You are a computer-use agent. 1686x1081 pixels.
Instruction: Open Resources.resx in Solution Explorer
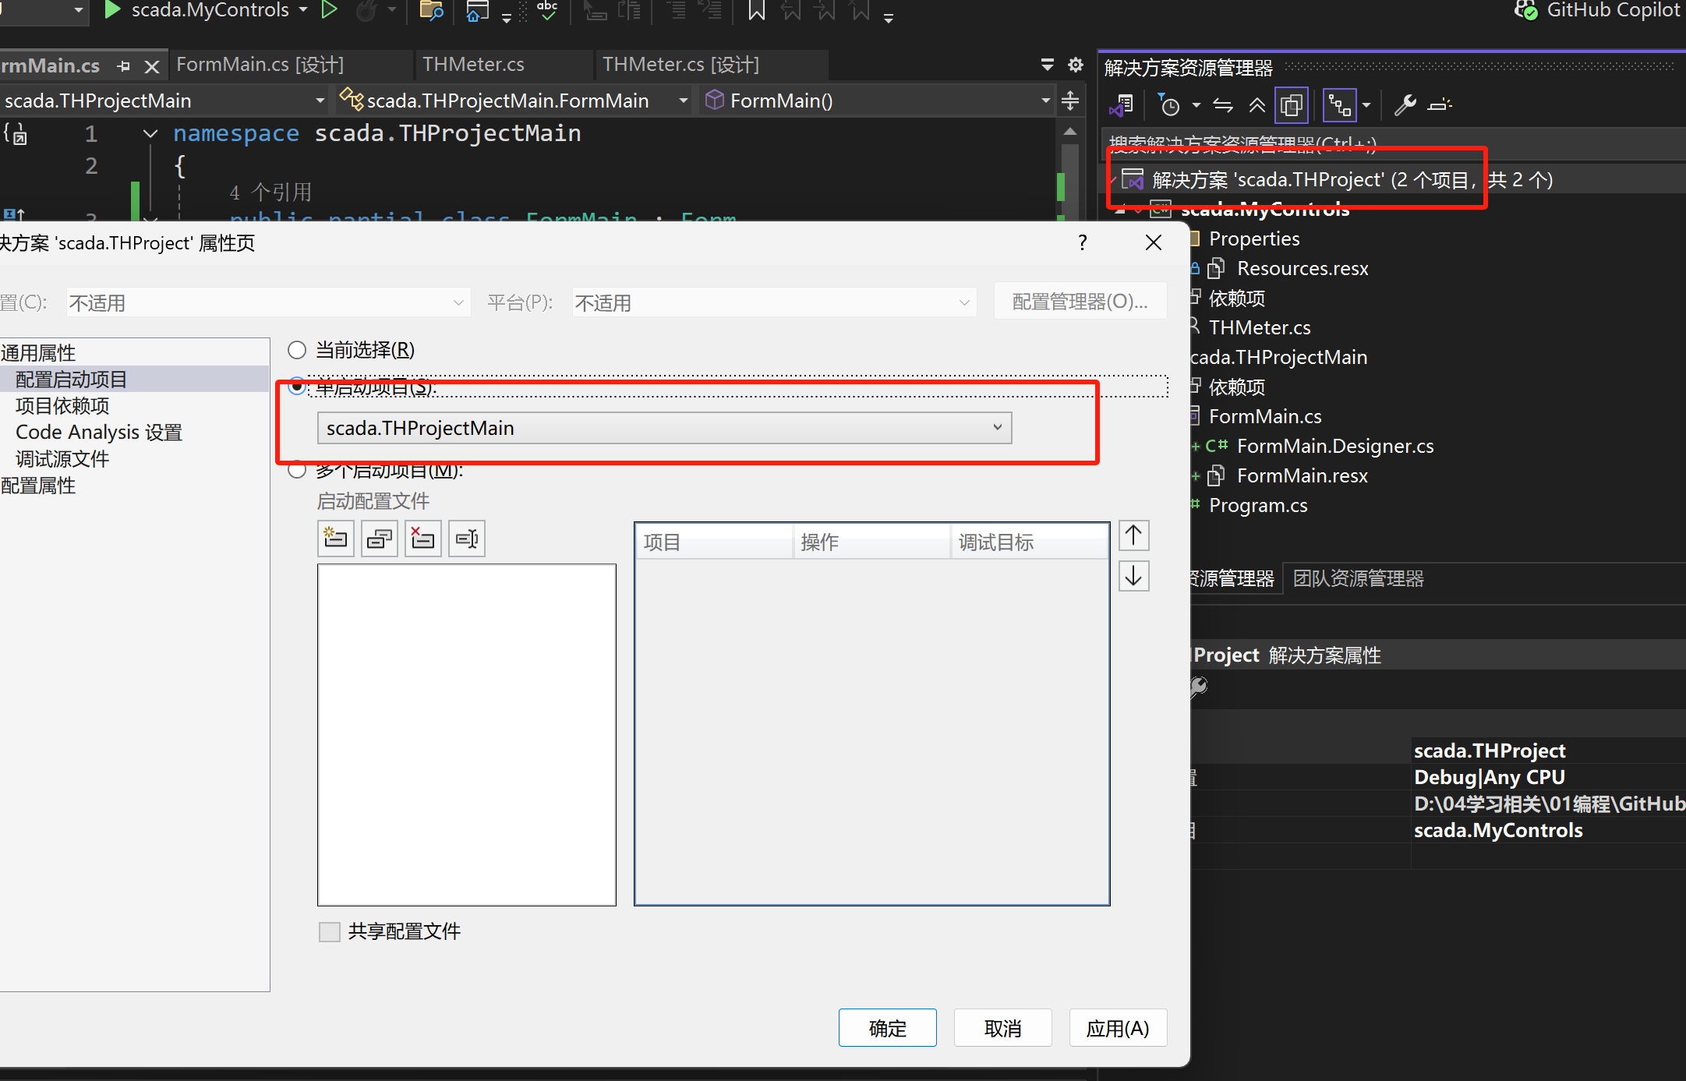(x=1302, y=268)
